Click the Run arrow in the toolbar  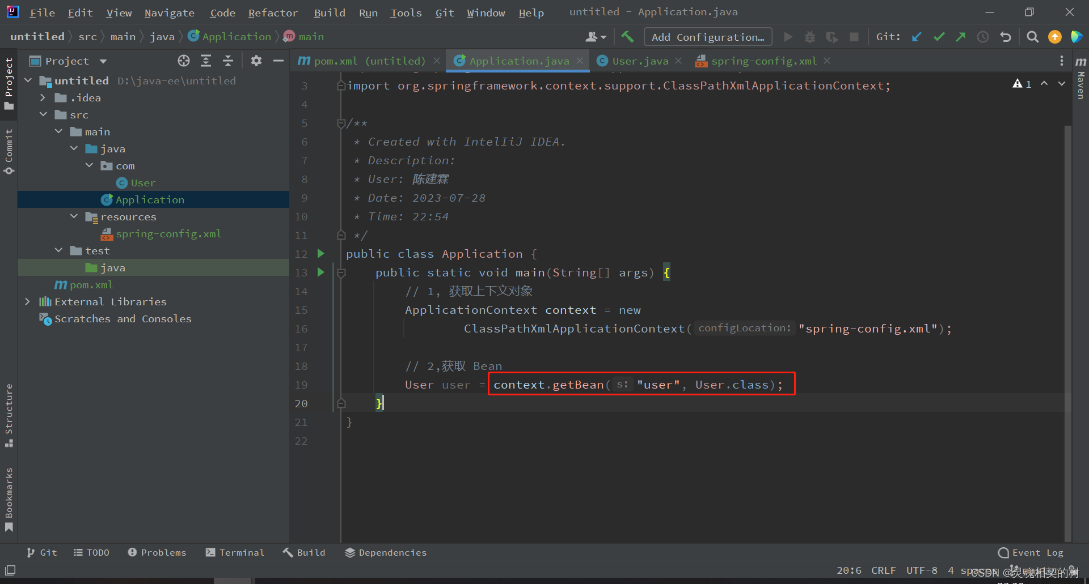788,37
